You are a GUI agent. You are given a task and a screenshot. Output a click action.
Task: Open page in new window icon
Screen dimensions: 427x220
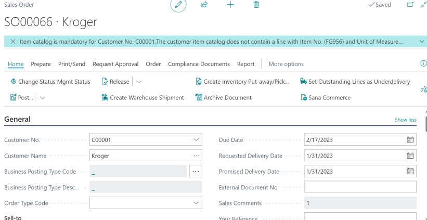point(410,5)
